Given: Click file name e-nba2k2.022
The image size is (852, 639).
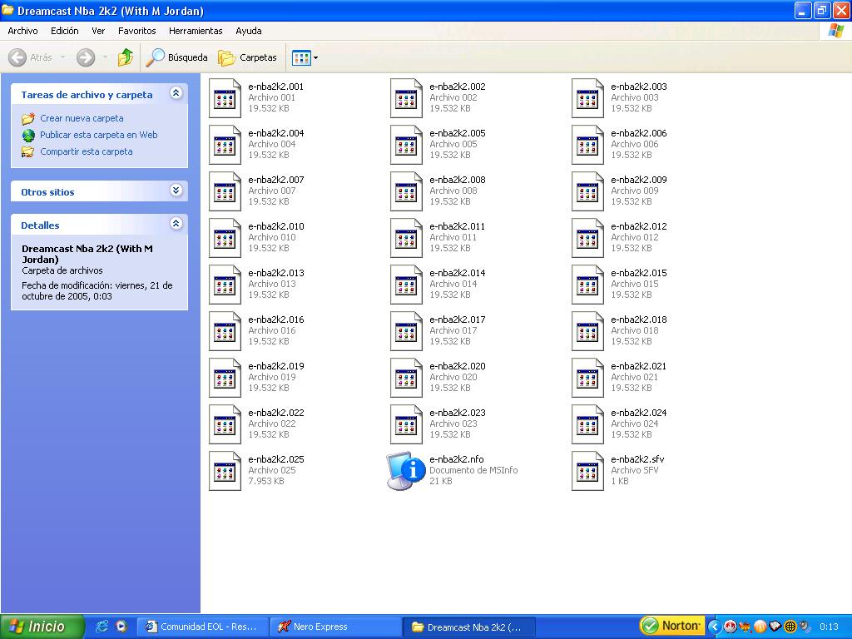Looking at the screenshot, I should point(276,413).
